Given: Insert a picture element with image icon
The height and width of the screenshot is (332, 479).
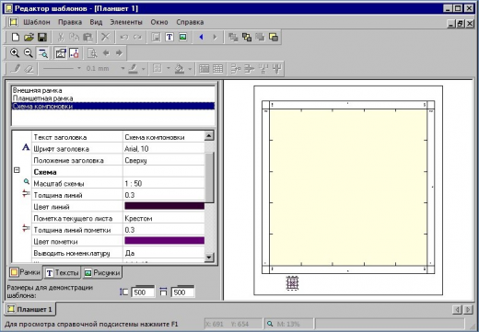Looking at the screenshot, I should 183,37.
